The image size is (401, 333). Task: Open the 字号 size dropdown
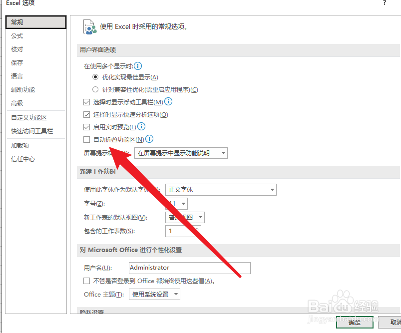(x=176, y=204)
